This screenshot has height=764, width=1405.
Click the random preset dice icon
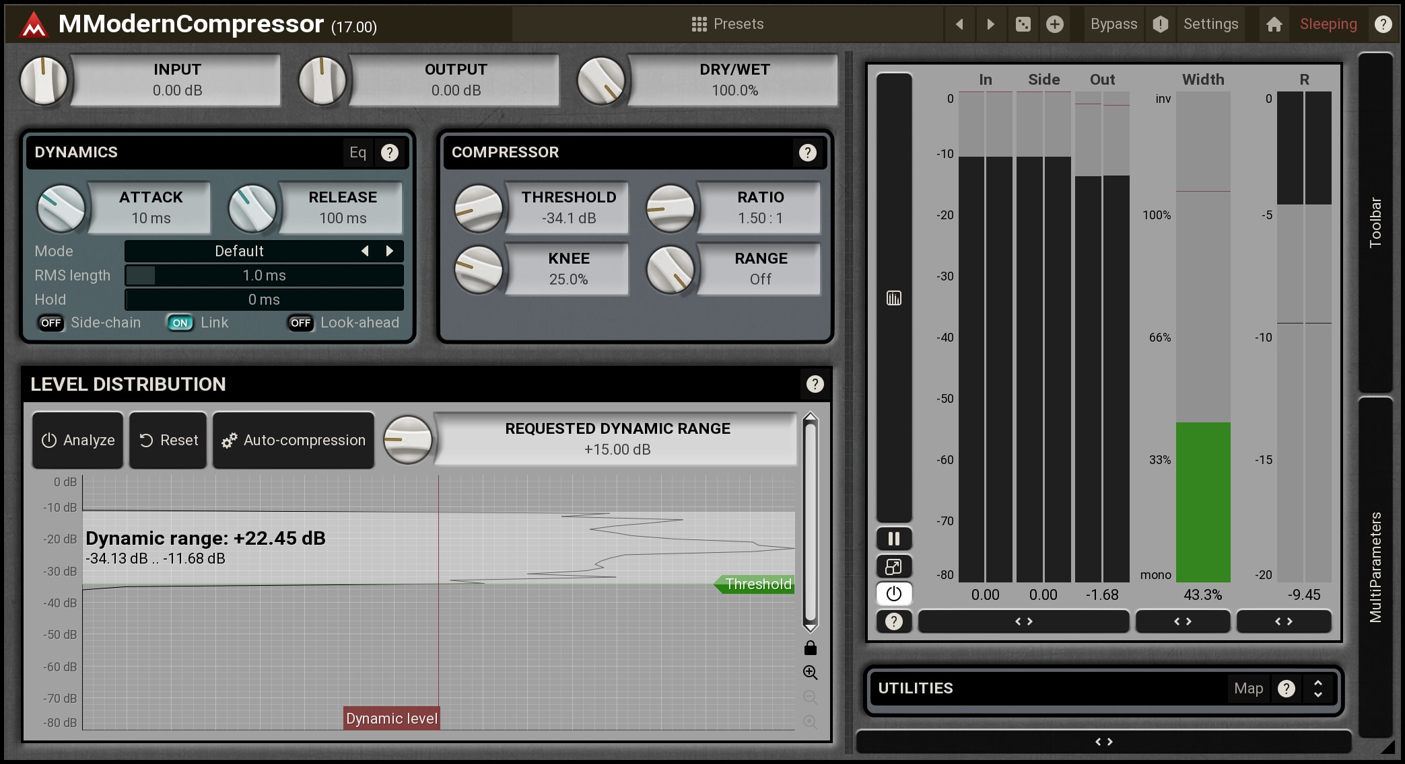pos(1023,24)
